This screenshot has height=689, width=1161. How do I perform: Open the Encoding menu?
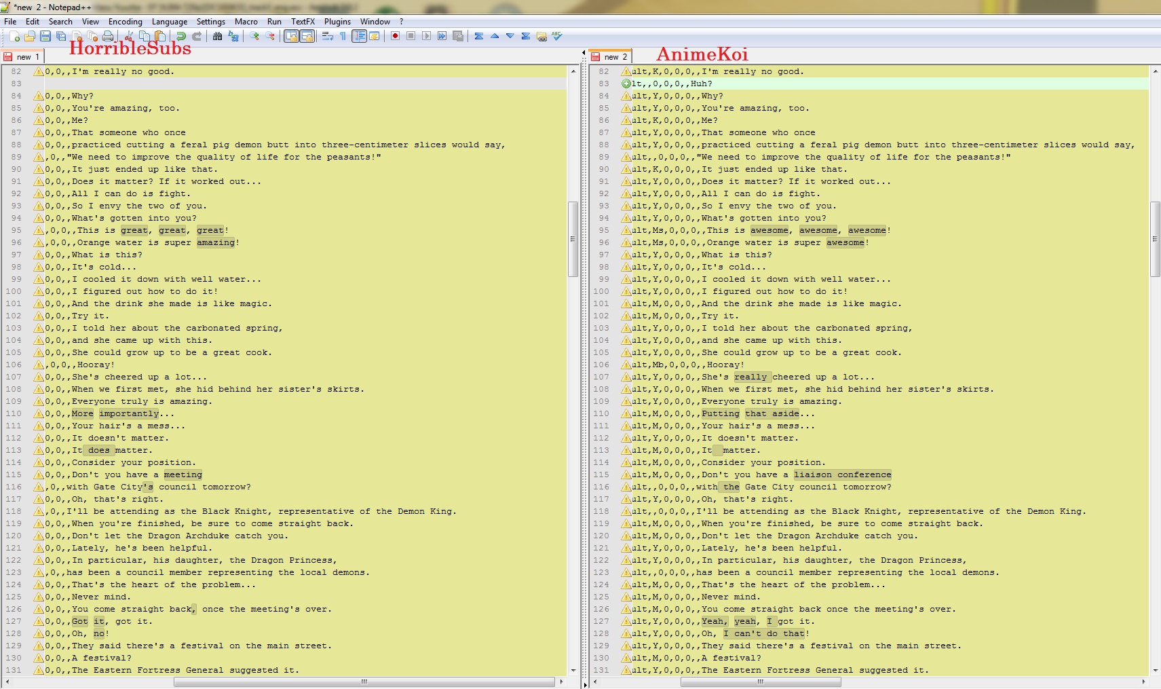126,22
